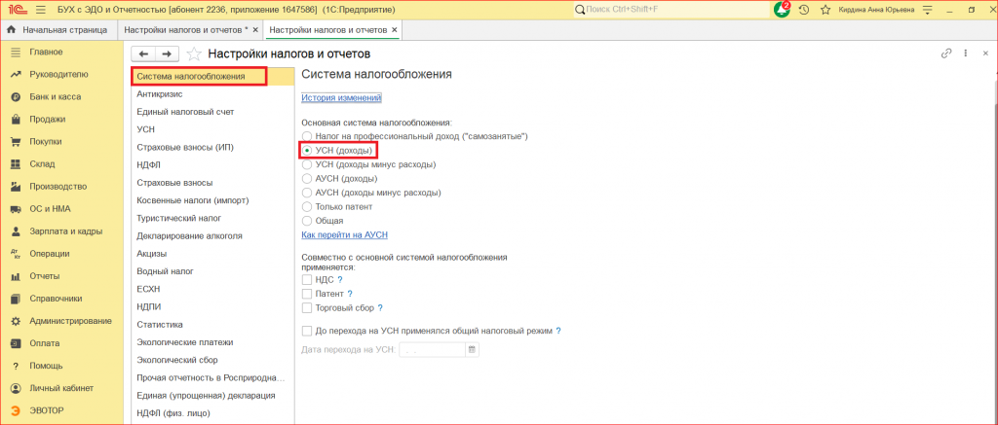
Task: Click the ОС и НМА truck icon
Action: click(x=16, y=209)
